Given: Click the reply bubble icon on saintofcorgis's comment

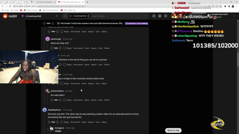Looking at the screenshot, I should click(x=65, y=48).
